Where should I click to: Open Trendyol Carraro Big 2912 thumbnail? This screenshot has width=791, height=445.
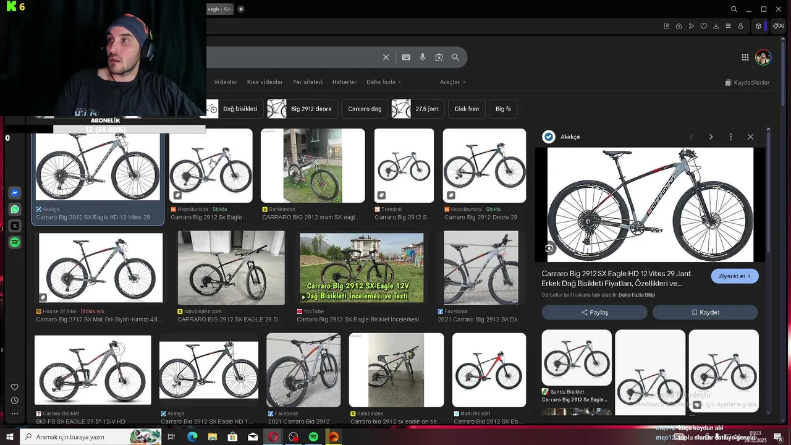[x=404, y=166]
